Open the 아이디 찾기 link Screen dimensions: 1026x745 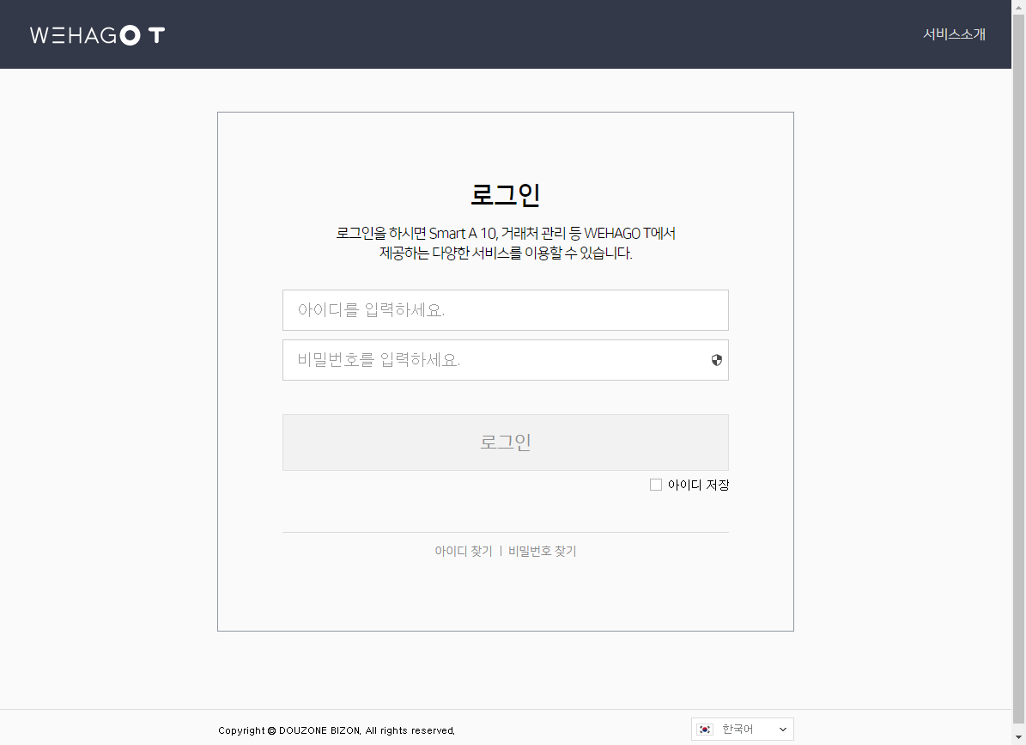pos(463,551)
